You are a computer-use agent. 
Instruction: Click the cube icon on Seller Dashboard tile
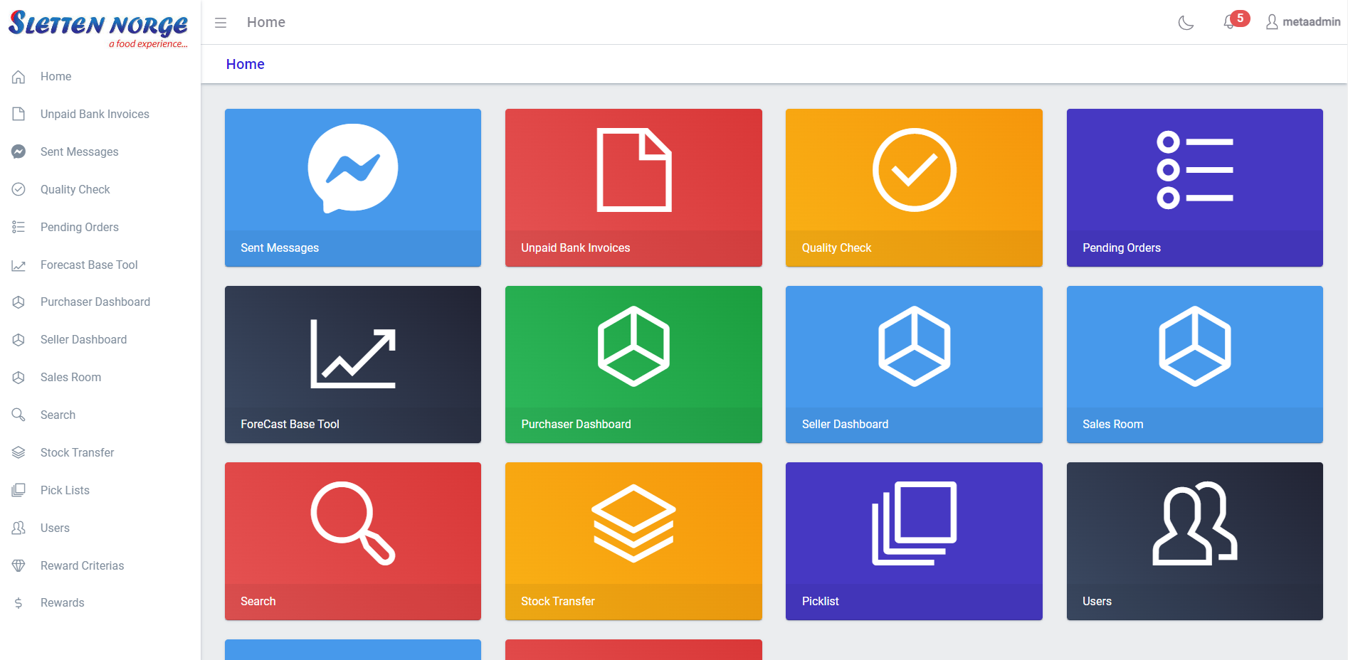pyautogui.click(x=915, y=346)
